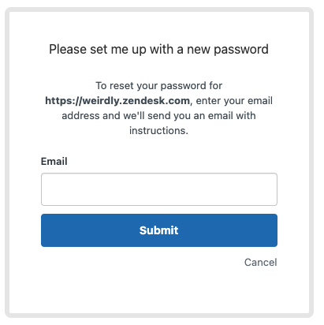Image resolution: width=324 pixels, height=325 pixels.
Task: Click the word 'instructions.' in the description
Action: coord(158,130)
